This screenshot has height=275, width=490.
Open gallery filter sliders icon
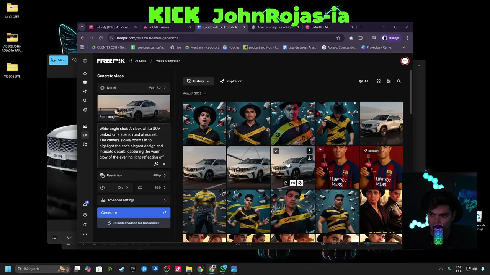(389, 81)
